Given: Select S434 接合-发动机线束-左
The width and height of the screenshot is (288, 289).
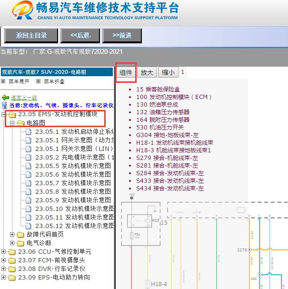Looking at the screenshot, I should 170,189.
